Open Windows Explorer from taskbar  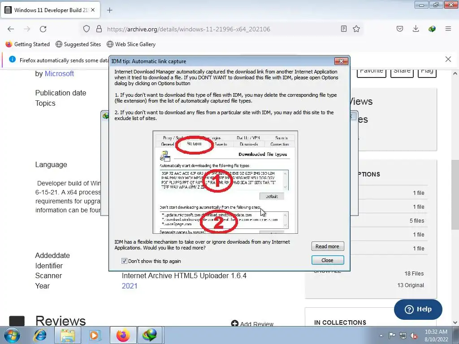tap(68, 335)
